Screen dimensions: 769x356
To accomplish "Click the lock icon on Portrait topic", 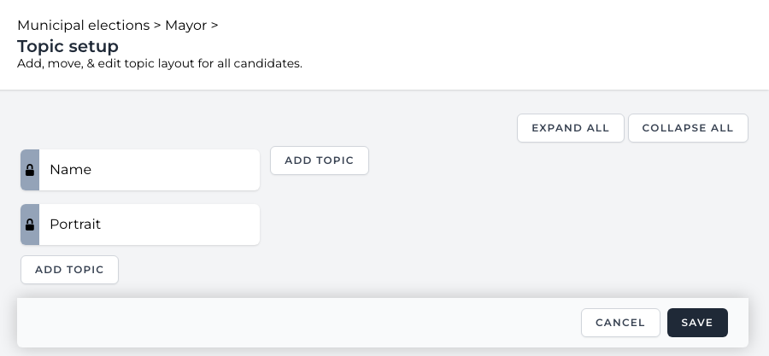I will (30, 225).
